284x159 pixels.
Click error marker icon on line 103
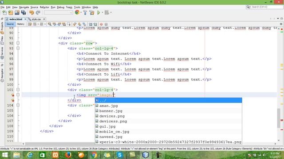coord(13,100)
